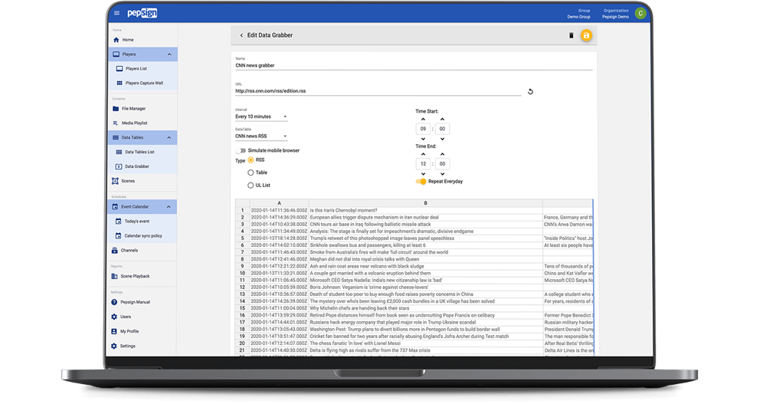Collapse the Players section
Viewport: 760px width, 404px height.
(169, 54)
